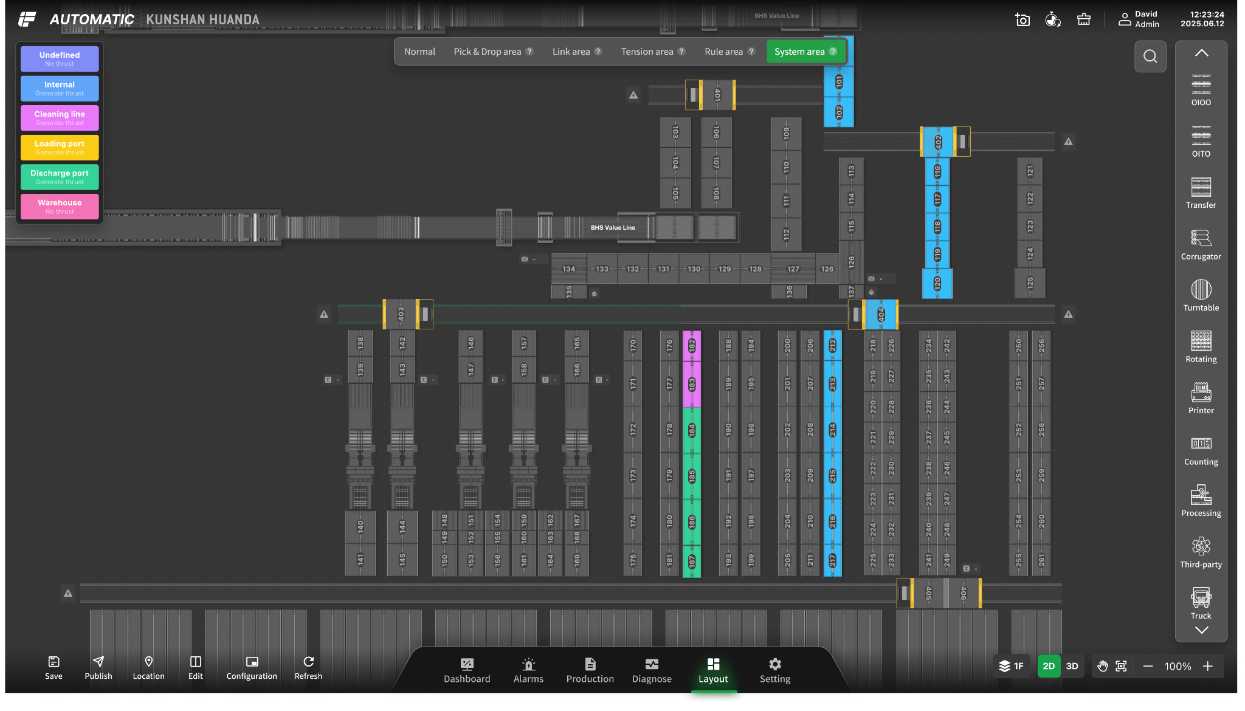
Task: Open David Admin user profile
Action: [1139, 19]
